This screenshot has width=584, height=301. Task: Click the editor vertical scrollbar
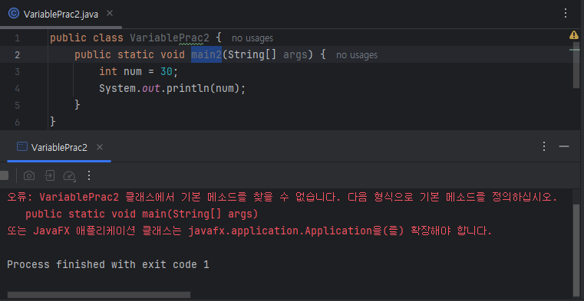[x=576, y=65]
